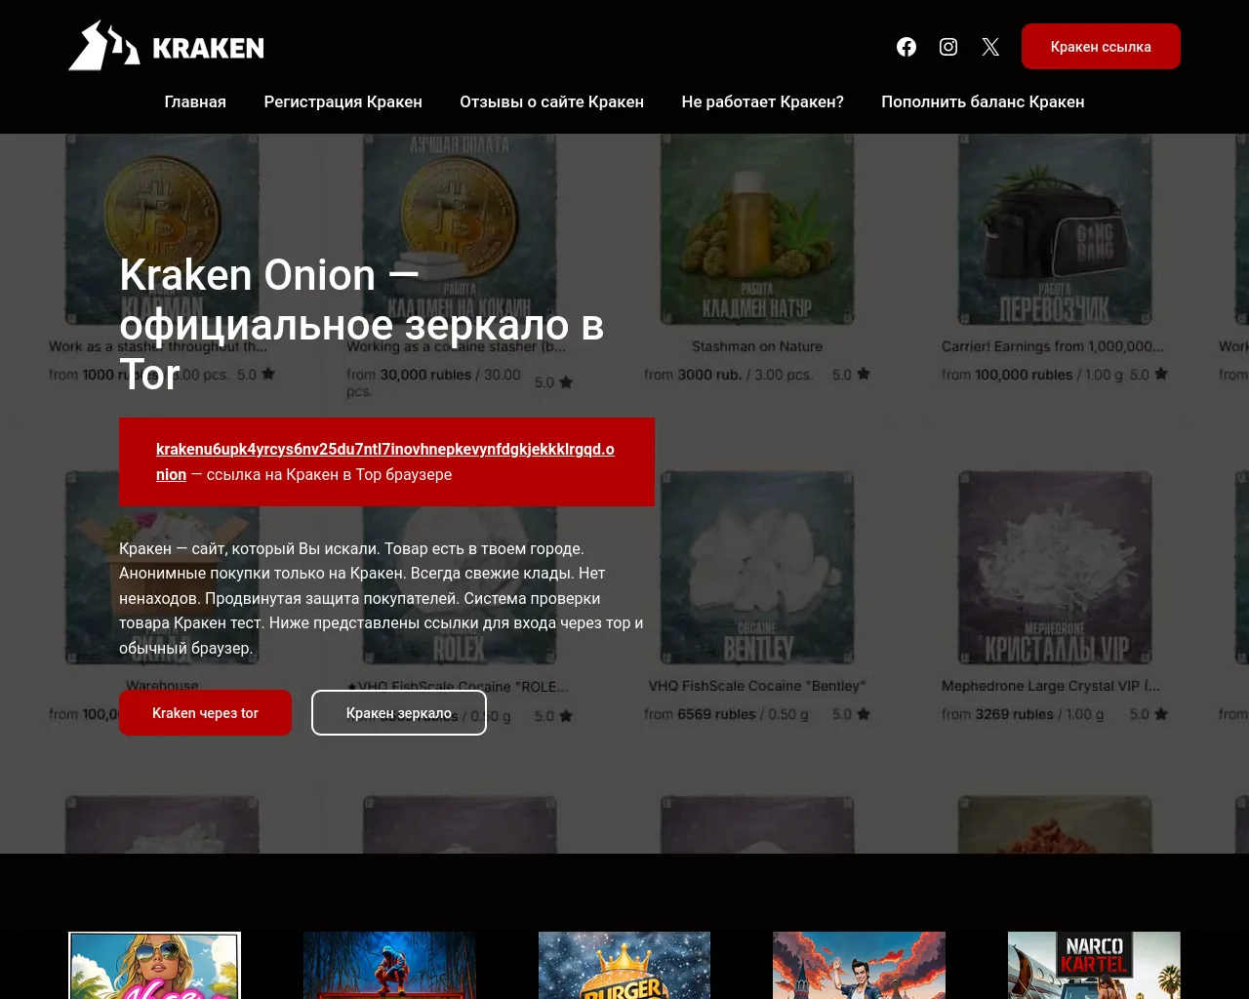Click the "Kraken через tor" button
Screen dimensions: 1249x999
pos(205,713)
